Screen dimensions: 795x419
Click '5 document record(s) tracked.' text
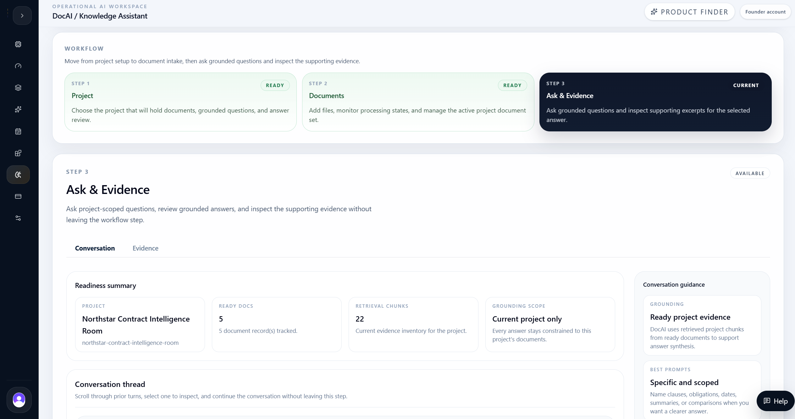[x=258, y=331]
